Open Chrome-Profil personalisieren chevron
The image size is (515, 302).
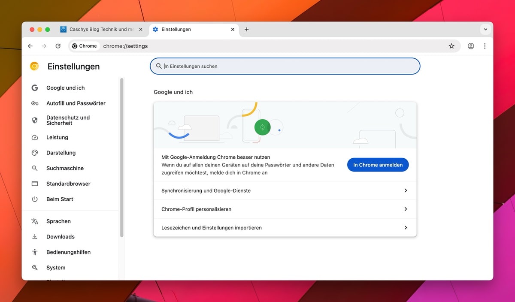click(406, 209)
